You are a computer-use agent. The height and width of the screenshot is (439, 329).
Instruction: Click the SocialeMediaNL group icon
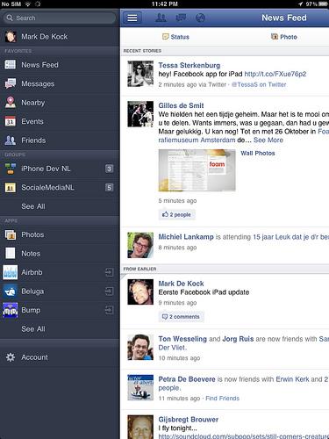pos(11,187)
